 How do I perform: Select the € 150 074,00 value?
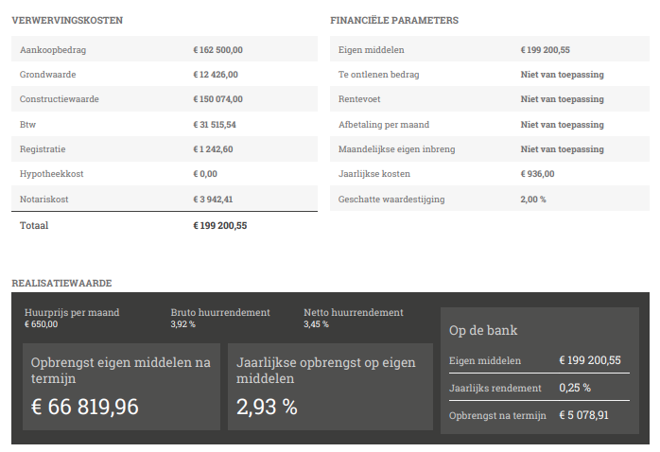pos(218,99)
